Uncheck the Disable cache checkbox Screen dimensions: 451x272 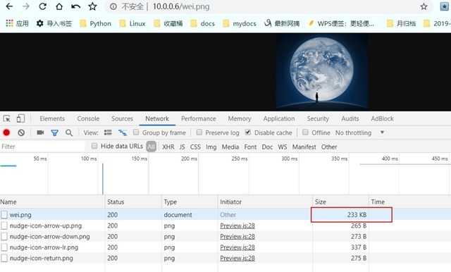click(x=248, y=132)
